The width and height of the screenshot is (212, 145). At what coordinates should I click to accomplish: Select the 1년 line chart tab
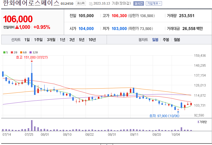pyautogui.click(x=62, y=40)
